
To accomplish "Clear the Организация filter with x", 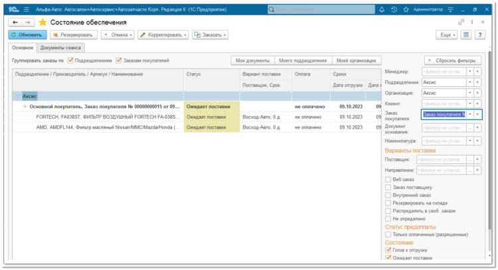I will 477,93.
